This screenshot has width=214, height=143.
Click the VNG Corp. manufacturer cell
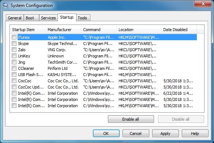pos(57,50)
